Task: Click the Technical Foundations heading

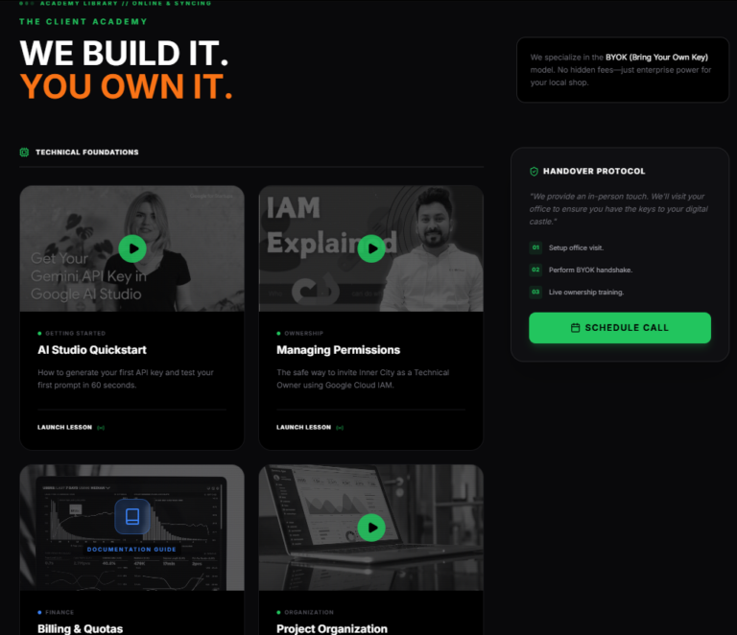Action: (x=87, y=153)
